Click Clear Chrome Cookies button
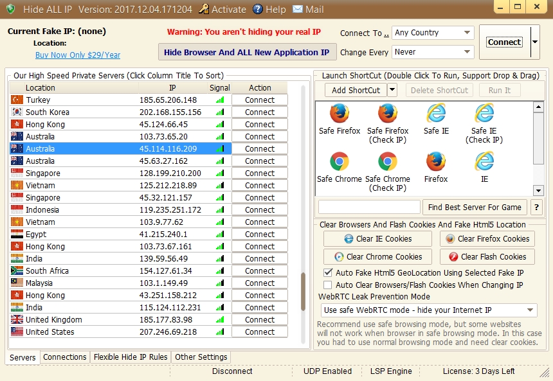 377,256
